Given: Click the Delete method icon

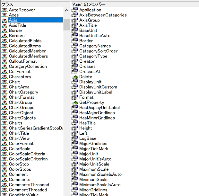Looking at the screenshot, I should pos(74,77).
